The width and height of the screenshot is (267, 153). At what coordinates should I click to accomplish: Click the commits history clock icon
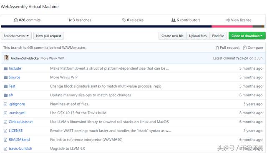point(16,20)
